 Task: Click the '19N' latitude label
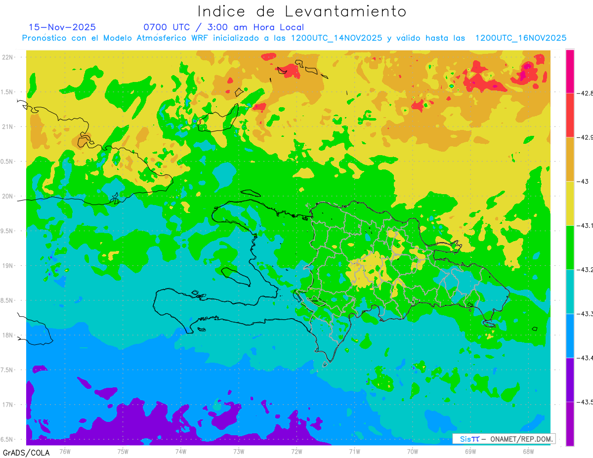pyautogui.click(x=8, y=266)
